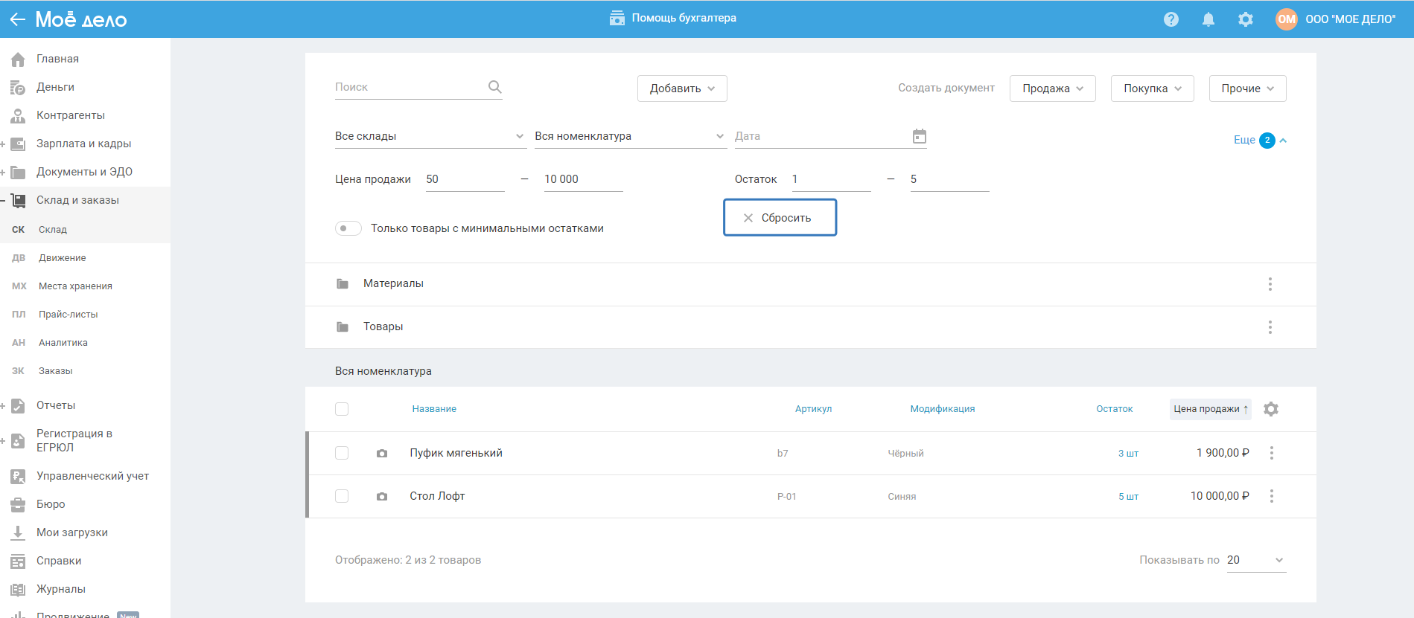The height and width of the screenshot is (618, 1414).
Task: Open notifications bell in header
Action: coord(1208,19)
